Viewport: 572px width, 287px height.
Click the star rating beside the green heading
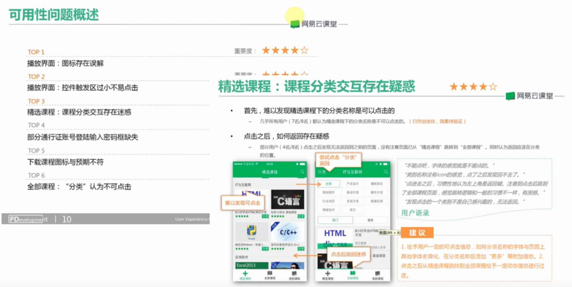coord(473,87)
